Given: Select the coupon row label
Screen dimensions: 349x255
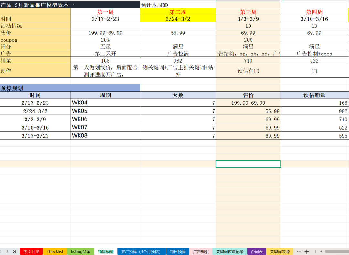Looking at the screenshot, I should (35, 40).
